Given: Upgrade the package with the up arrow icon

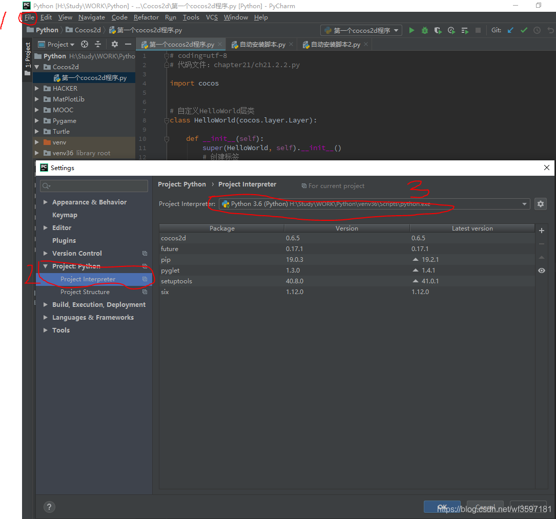Looking at the screenshot, I should (x=542, y=257).
